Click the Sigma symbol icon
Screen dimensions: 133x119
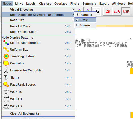6,77
